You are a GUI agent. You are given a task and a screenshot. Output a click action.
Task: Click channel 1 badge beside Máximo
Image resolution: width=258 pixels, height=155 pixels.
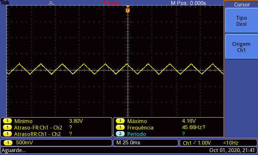click(120, 121)
